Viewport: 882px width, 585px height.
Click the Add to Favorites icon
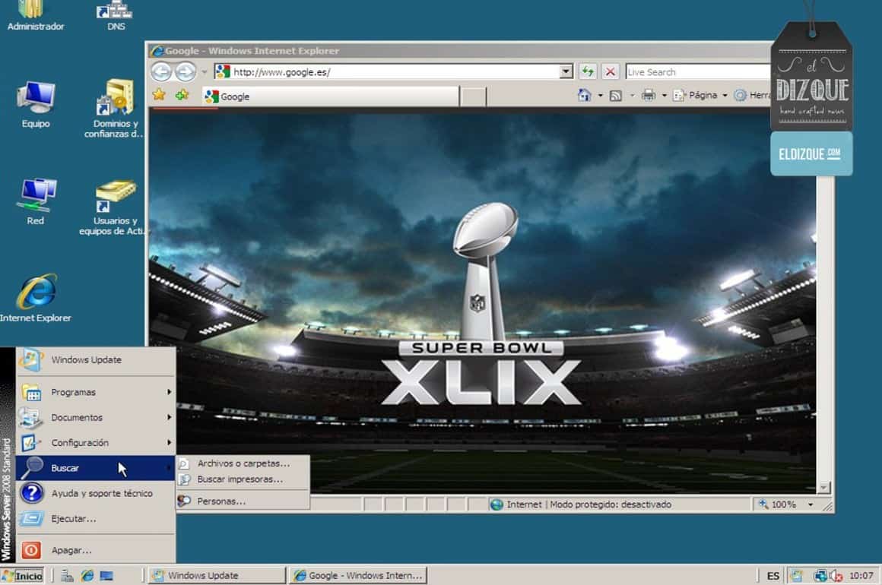(x=182, y=95)
